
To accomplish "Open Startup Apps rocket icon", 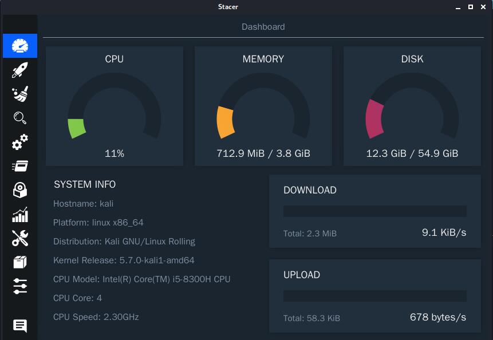I will 20,70.
